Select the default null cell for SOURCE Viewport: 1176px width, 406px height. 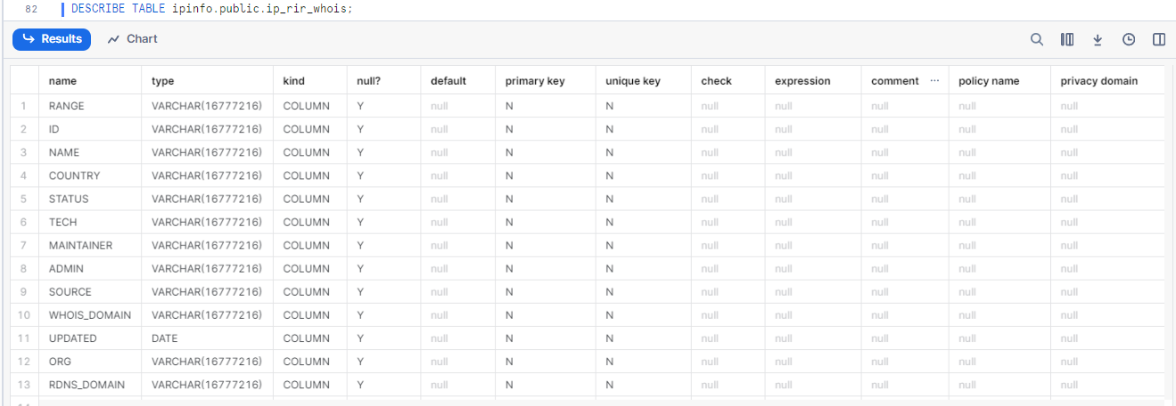[x=457, y=291]
